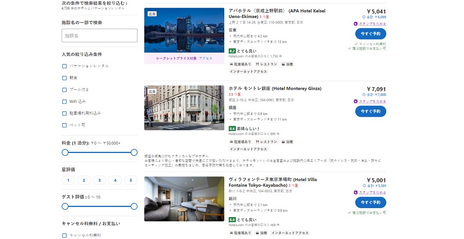Select star rating 1 button
This screenshot has height=239, width=464.
coord(68,180)
